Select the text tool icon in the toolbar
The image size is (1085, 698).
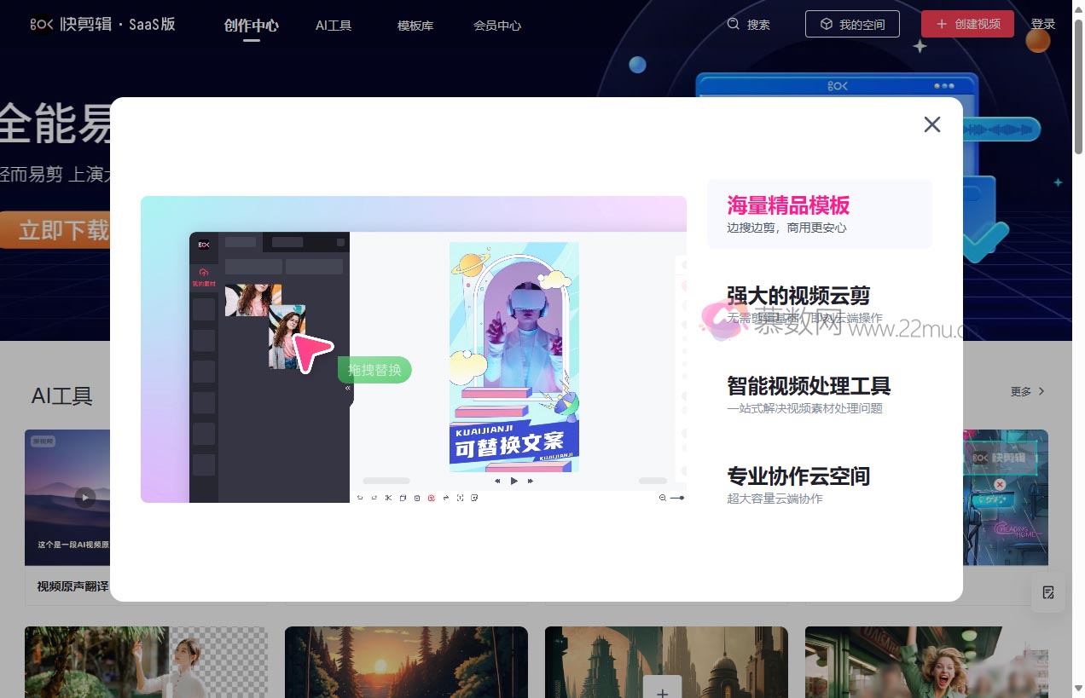coord(461,498)
